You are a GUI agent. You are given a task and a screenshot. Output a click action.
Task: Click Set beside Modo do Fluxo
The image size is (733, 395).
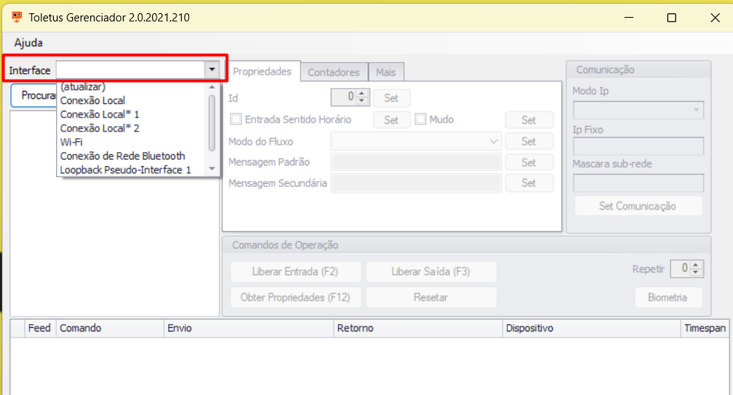tap(529, 141)
